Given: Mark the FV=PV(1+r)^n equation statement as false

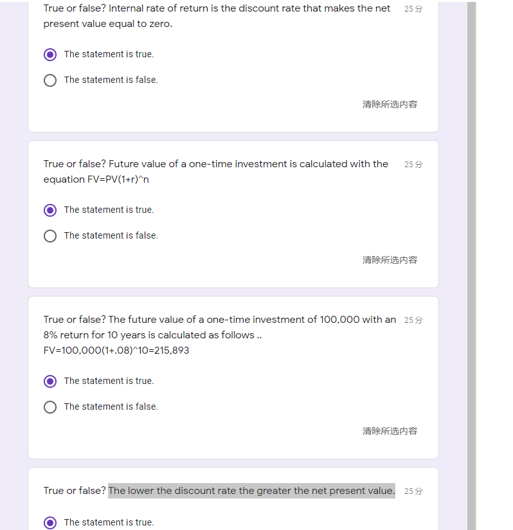Looking at the screenshot, I should click(50, 236).
